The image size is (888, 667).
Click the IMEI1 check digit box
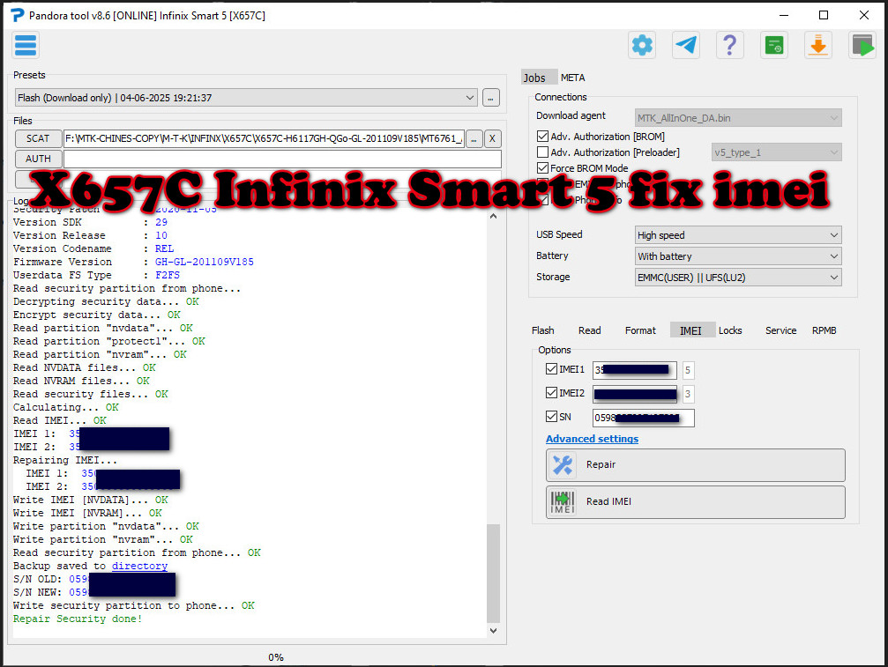[688, 370]
